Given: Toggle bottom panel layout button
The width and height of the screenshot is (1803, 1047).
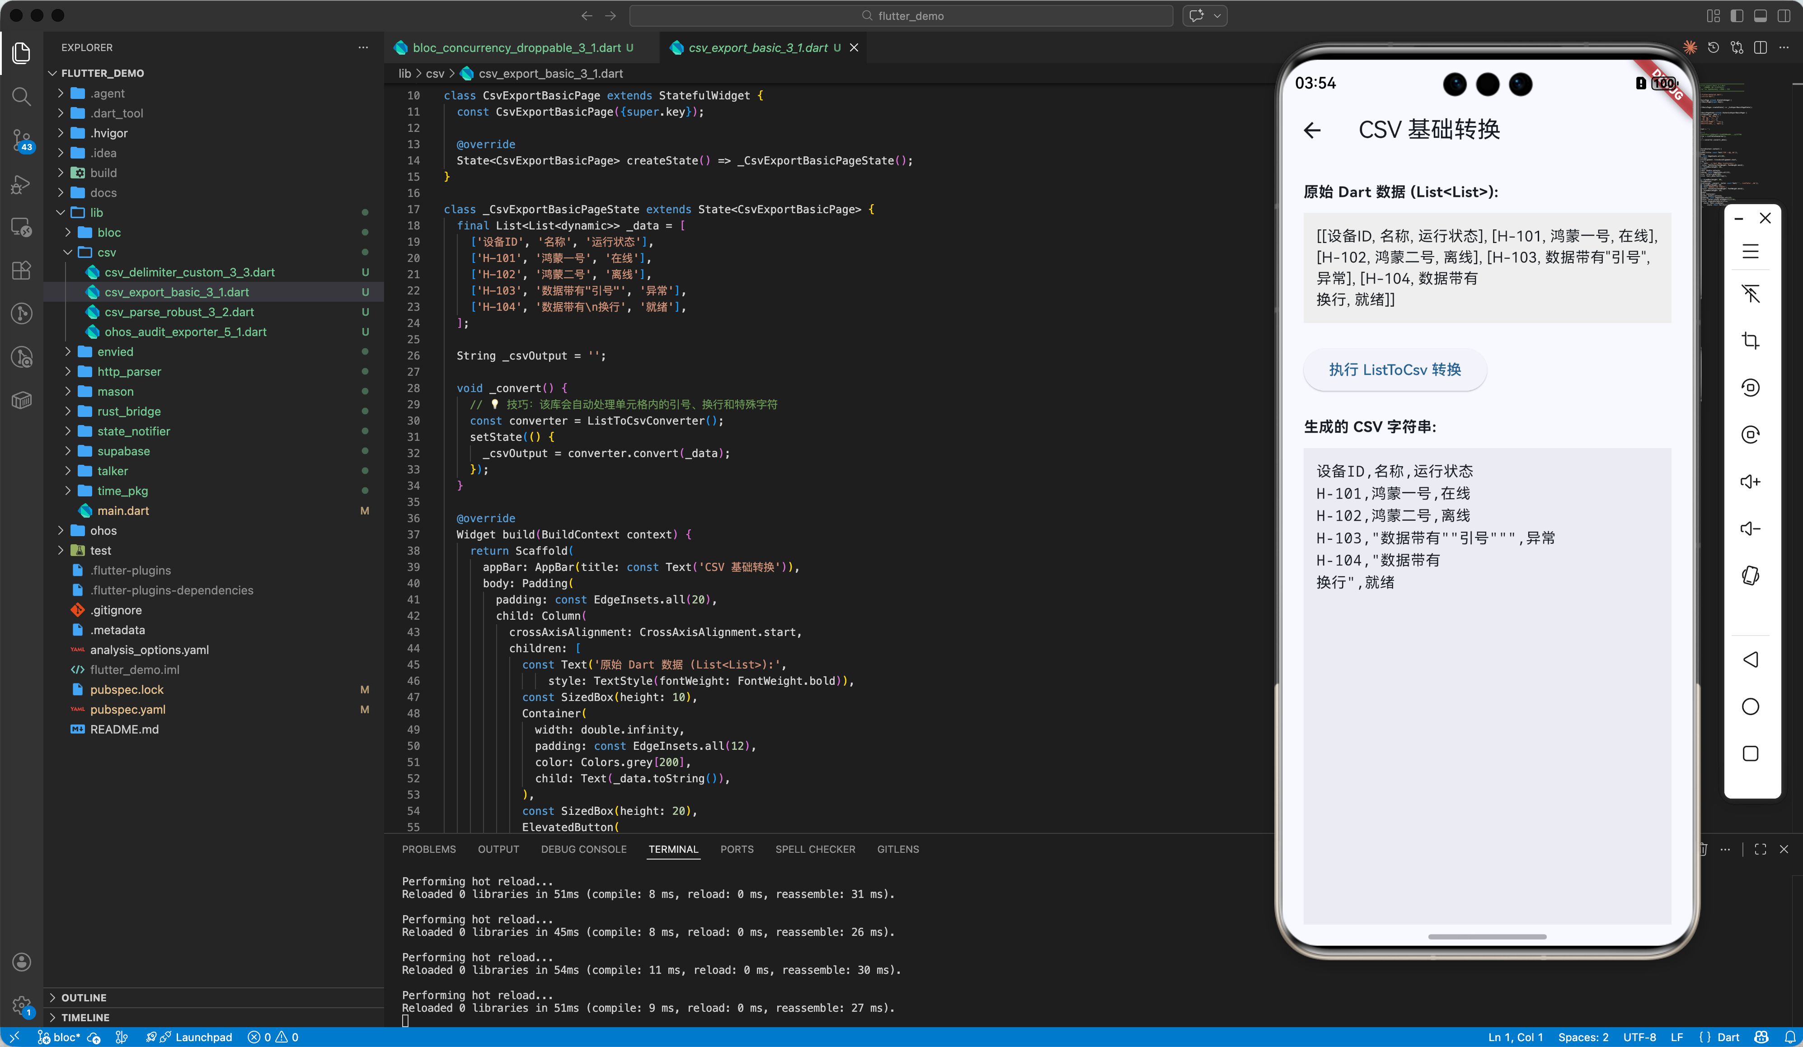Looking at the screenshot, I should 1760,16.
